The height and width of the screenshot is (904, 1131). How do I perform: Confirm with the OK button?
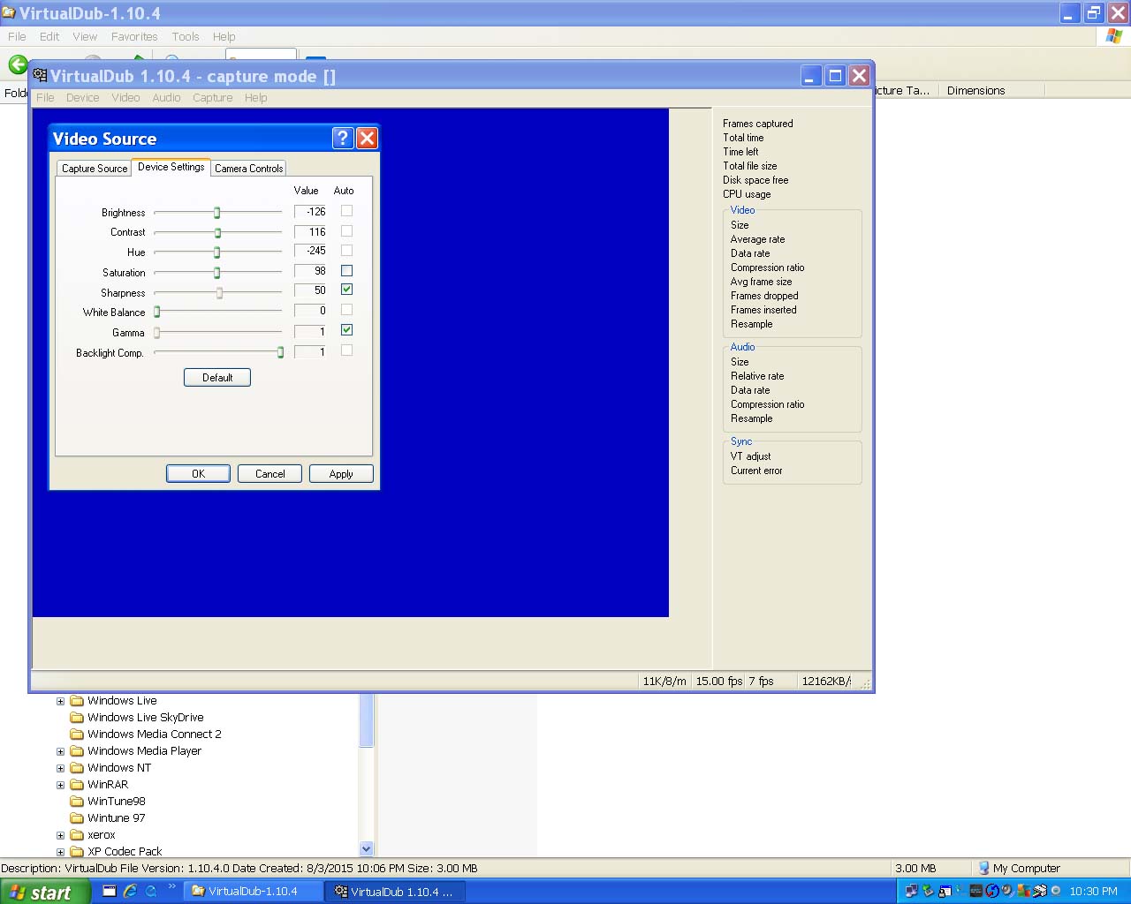click(x=198, y=474)
